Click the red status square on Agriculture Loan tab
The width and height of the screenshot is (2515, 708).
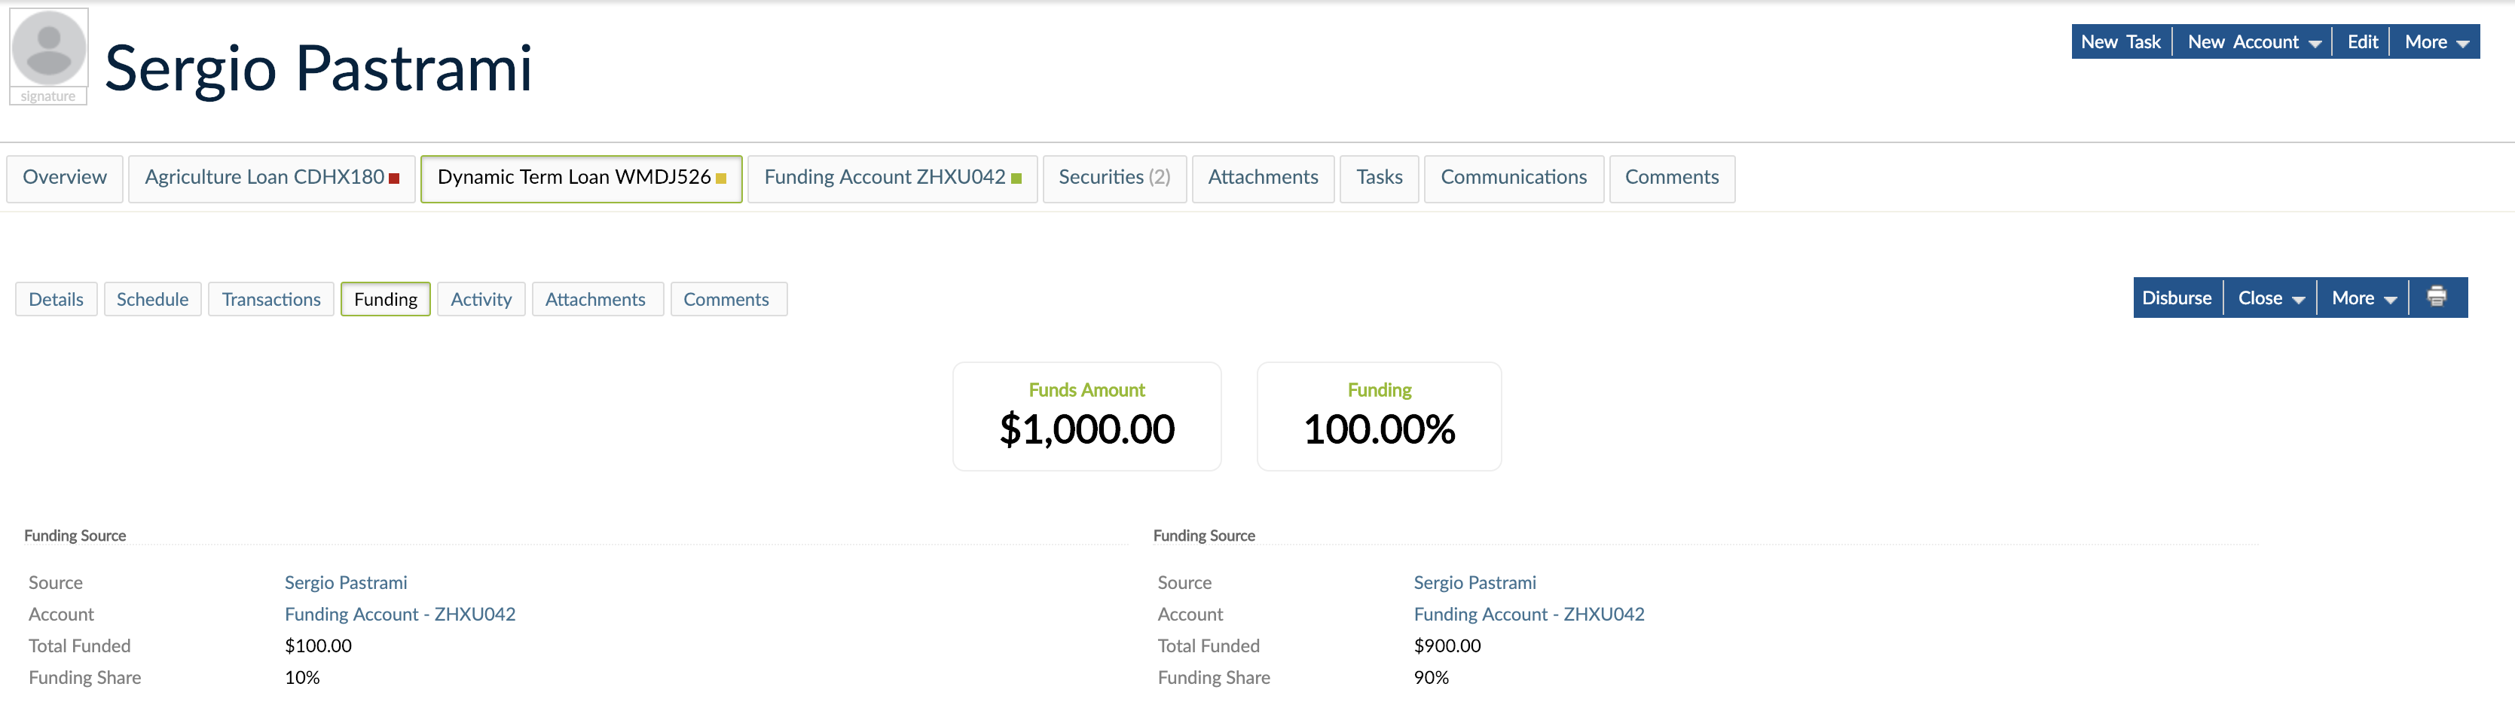[x=393, y=179]
